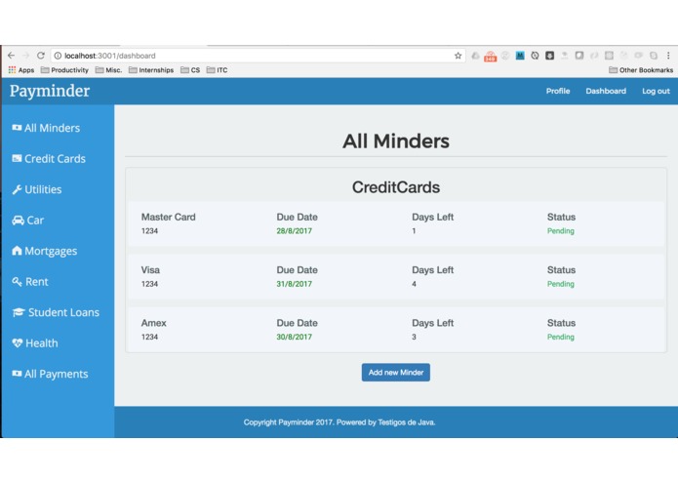Viewport: 678px width, 482px height.
Task: Open the Internships bookmarks folder
Action: tap(151, 70)
